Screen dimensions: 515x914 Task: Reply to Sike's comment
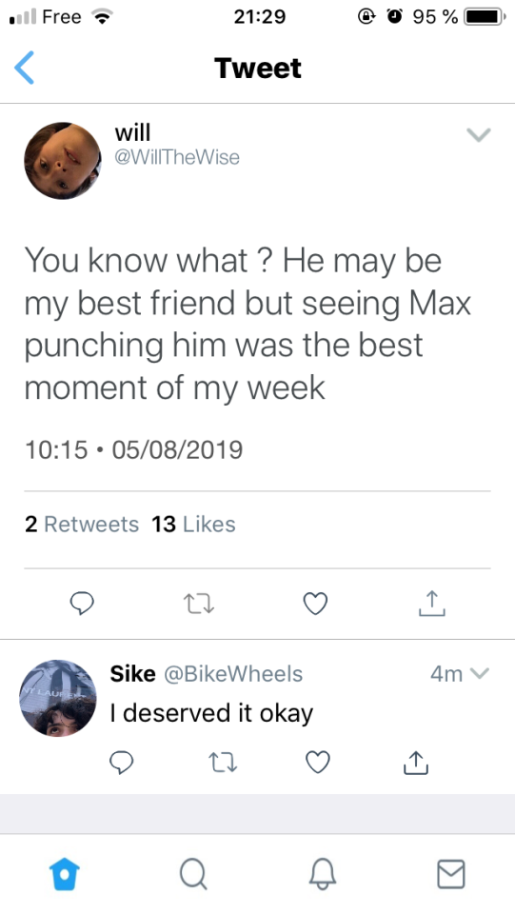(121, 763)
